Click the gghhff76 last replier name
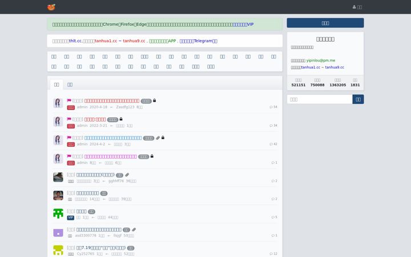This screenshot has height=257, width=411. pos(116,181)
